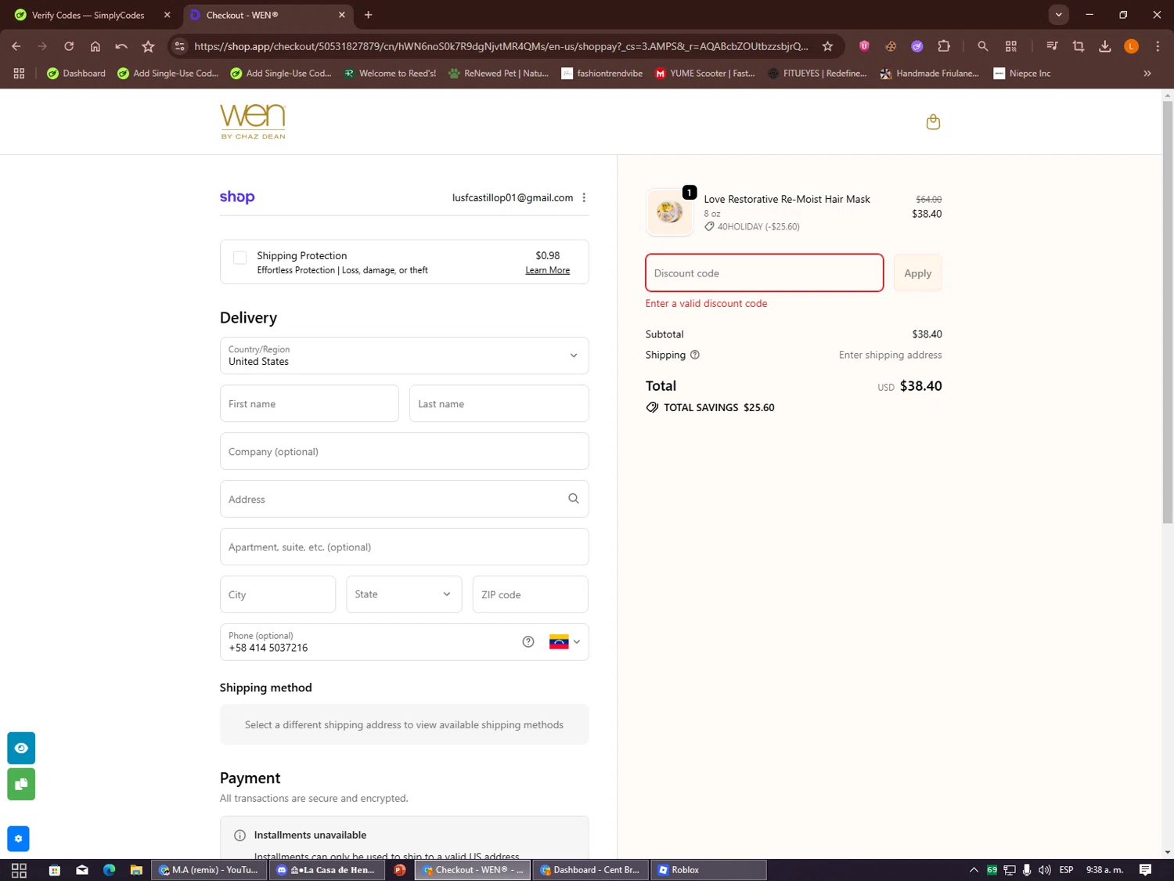
Task: Click the shop pay logo
Action: coord(237,197)
